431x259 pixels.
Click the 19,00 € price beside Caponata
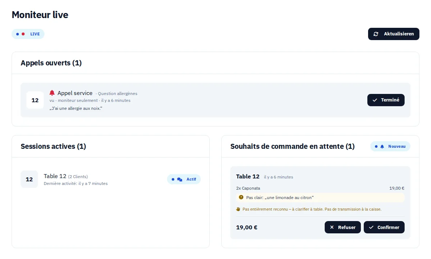pos(397,188)
